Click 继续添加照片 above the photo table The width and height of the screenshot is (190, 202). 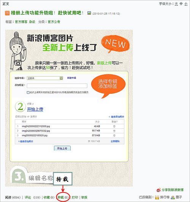116,117
